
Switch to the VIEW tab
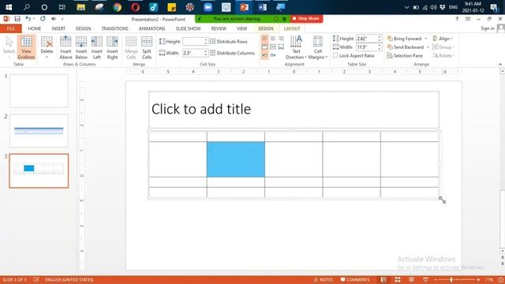tap(241, 28)
